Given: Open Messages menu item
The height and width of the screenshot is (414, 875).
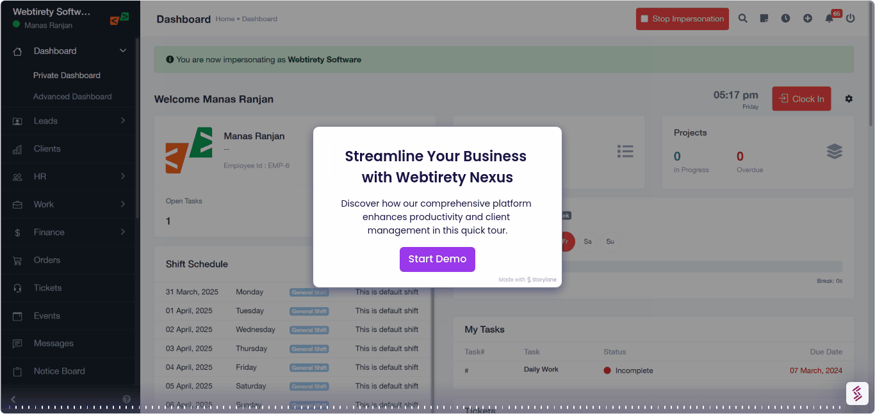Looking at the screenshot, I should tap(54, 343).
